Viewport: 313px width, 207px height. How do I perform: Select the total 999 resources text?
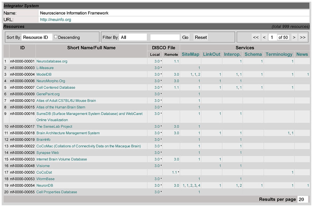pyautogui.click(x=291, y=27)
